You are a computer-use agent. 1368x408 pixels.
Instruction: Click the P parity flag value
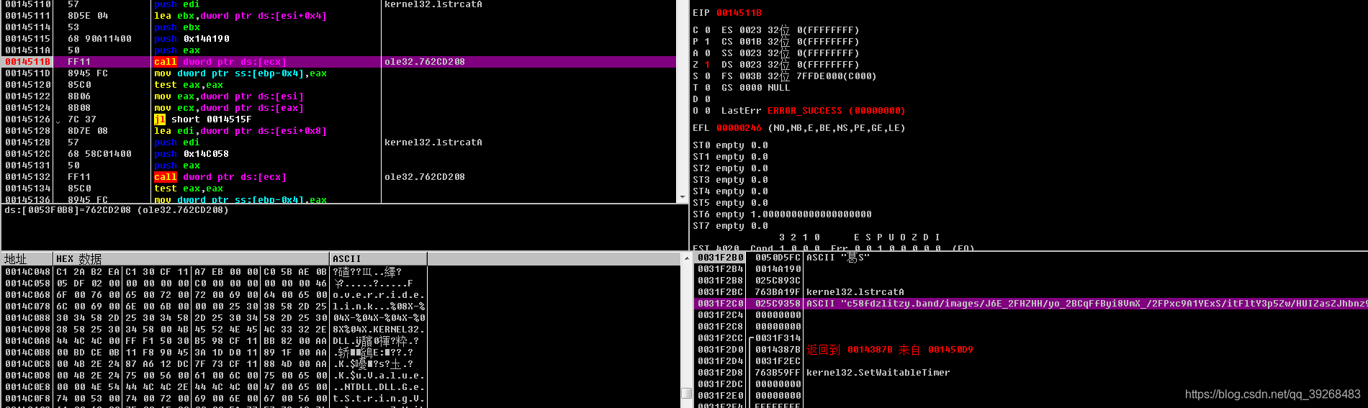pyautogui.click(x=707, y=42)
